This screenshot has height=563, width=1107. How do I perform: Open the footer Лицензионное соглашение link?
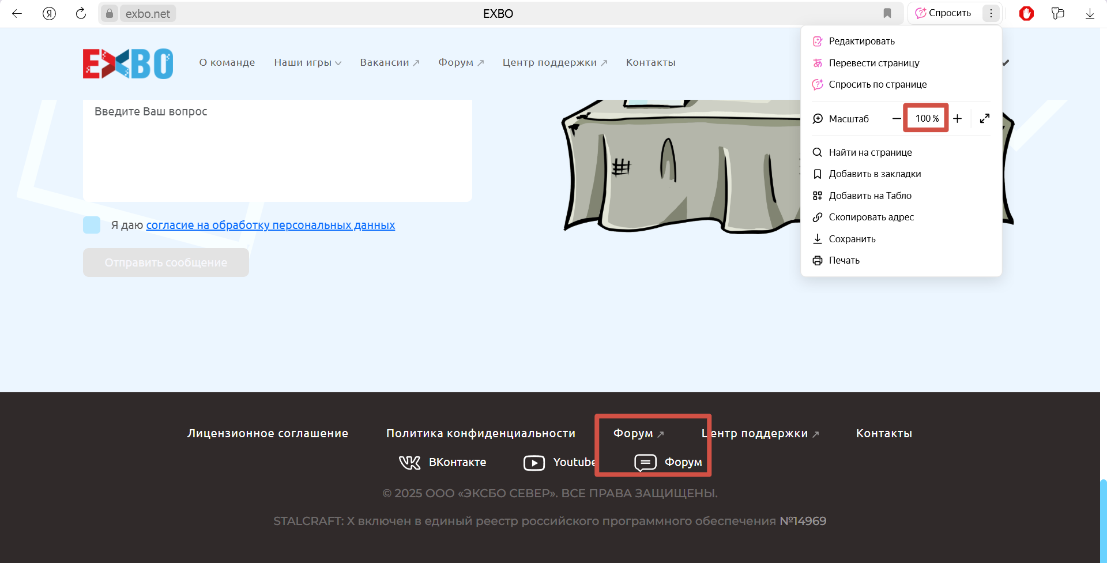[x=268, y=433]
